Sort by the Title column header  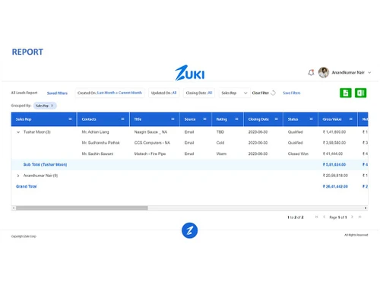138,119
